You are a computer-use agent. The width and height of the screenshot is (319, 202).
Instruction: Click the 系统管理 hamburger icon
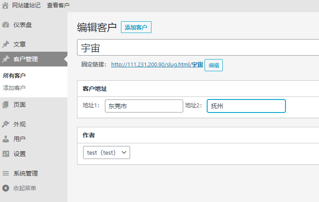click(x=6, y=173)
